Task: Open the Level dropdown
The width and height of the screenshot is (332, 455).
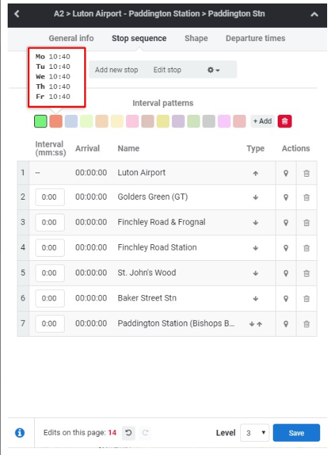Action: tap(255, 433)
